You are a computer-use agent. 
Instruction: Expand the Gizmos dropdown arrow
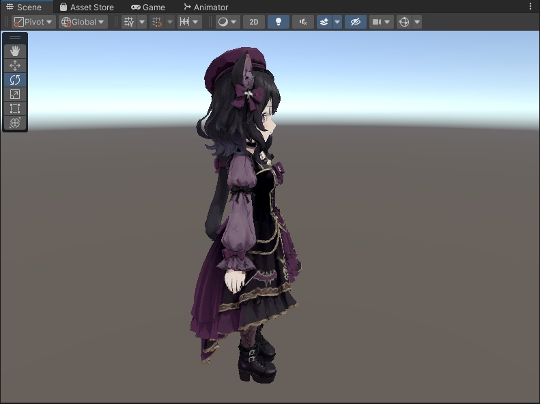[417, 22]
